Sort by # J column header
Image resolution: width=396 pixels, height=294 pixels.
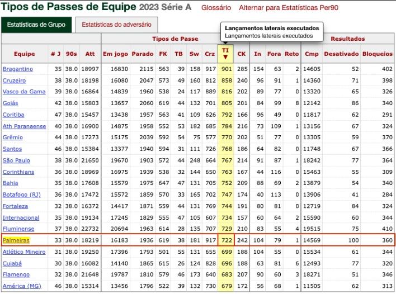pos(55,54)
